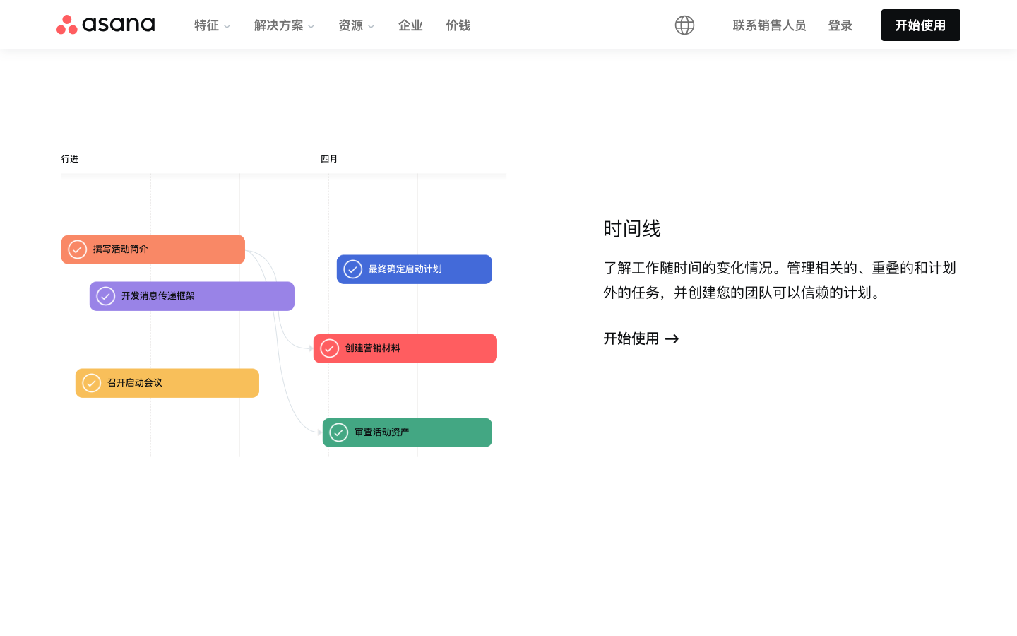This screenshot has width=1017, height=636.
Task: Toggle checkmark on 最终确定启动计划 task
Action: click(x=353, y=269)
